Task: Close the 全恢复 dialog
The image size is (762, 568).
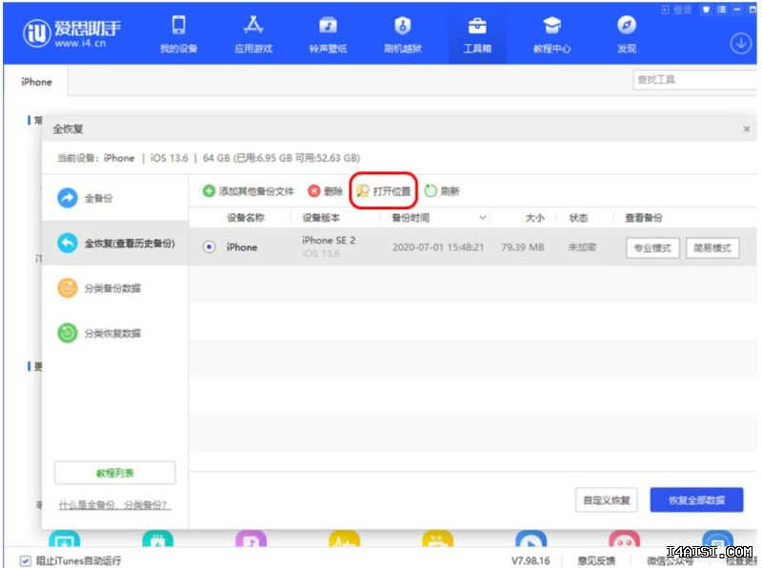Action: click(x=747, y=129)
